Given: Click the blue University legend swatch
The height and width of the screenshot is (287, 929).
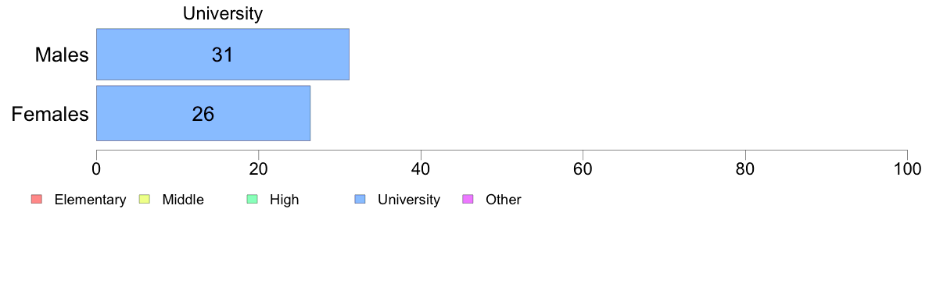Looking at the screenshot, I should tap(359, 200).
